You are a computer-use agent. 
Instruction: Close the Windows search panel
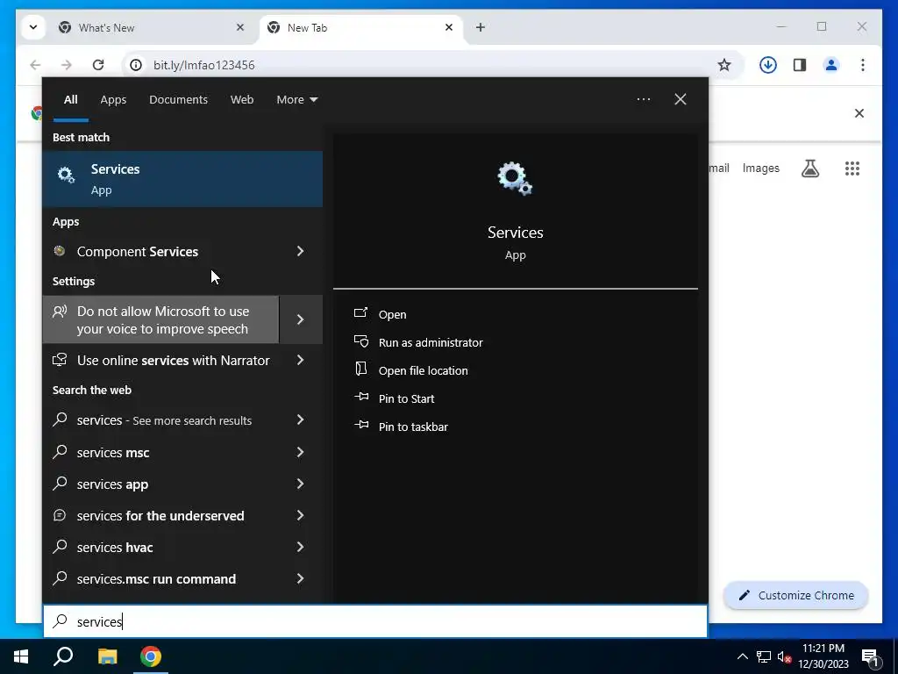[681, 99]
